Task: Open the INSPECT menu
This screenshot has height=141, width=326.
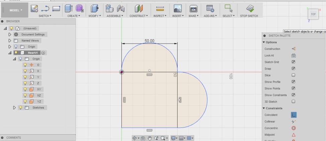Action: pyautogui.click(x=160, y=16)
